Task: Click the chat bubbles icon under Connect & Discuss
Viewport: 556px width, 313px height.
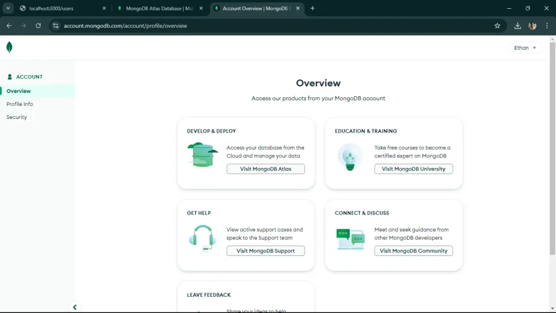Action: (x=350, y=236)
